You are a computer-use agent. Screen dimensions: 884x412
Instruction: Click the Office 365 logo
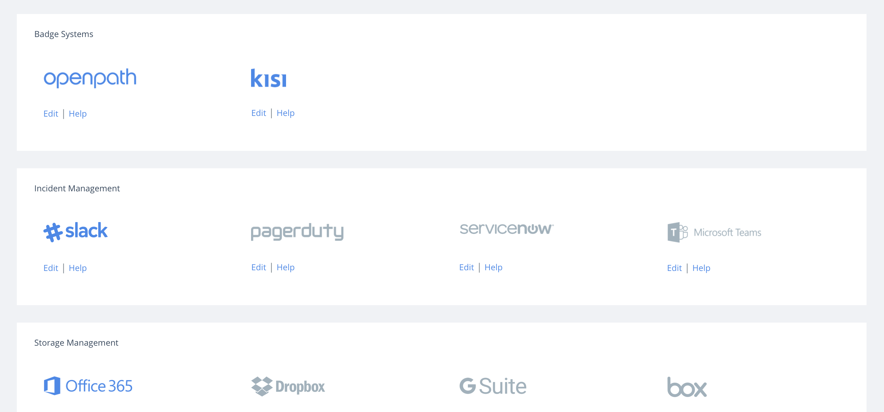pyautogui.click(x=88, y=386)
